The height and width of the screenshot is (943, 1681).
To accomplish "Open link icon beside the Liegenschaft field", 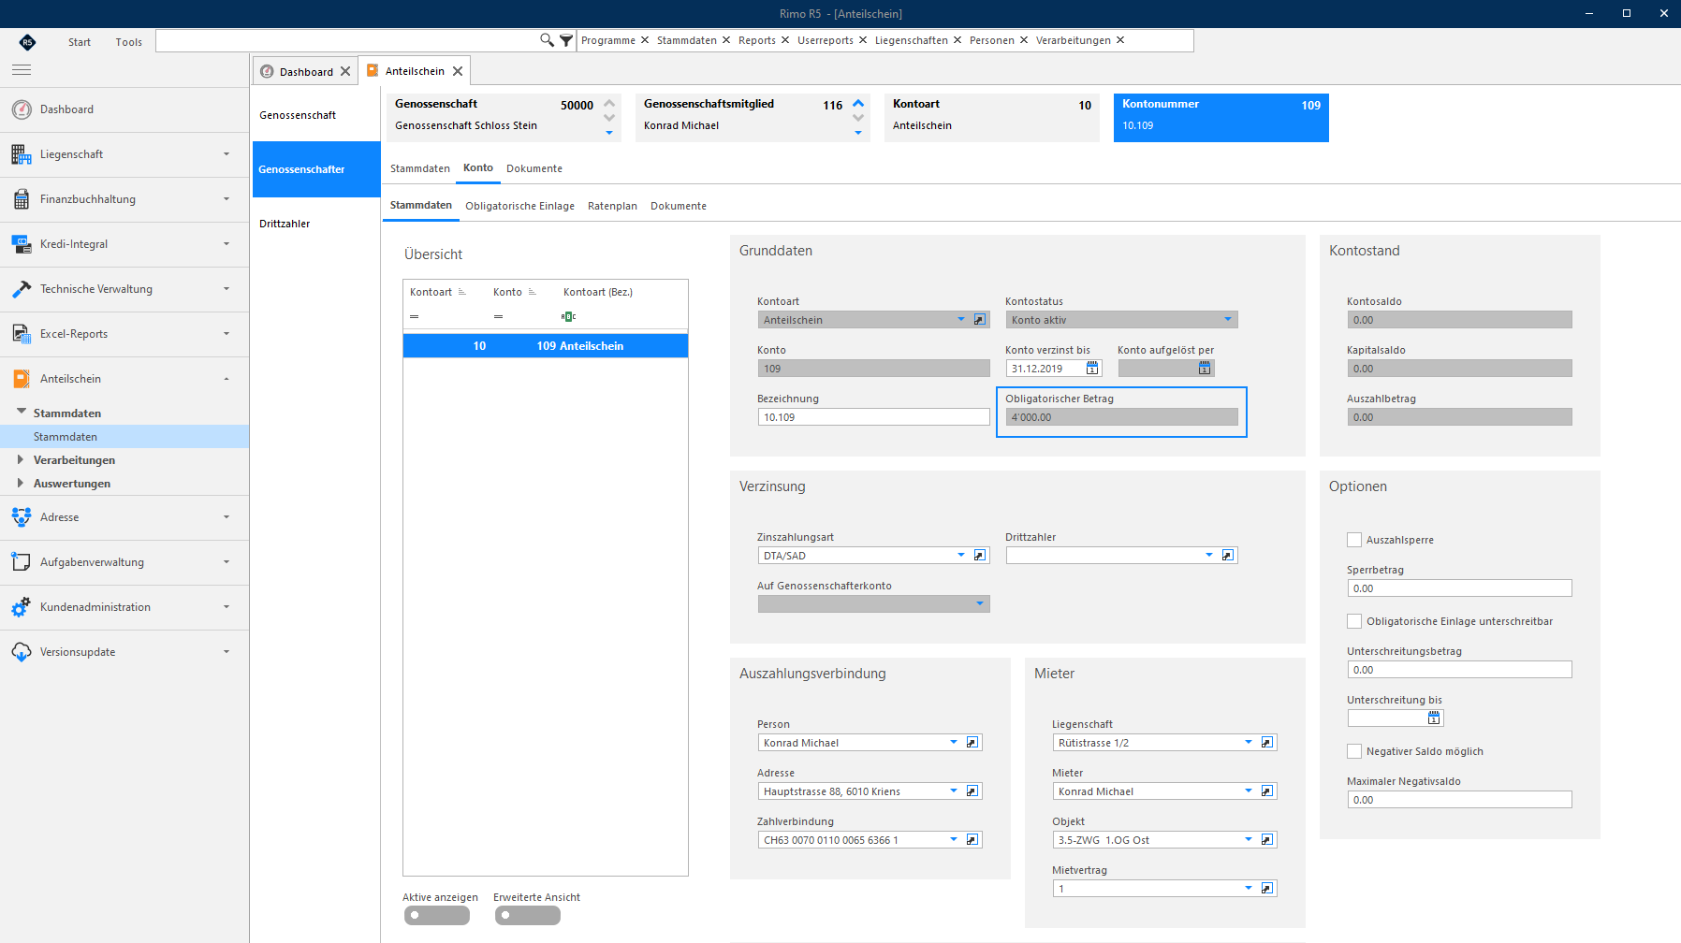I will click(1267, 743).
